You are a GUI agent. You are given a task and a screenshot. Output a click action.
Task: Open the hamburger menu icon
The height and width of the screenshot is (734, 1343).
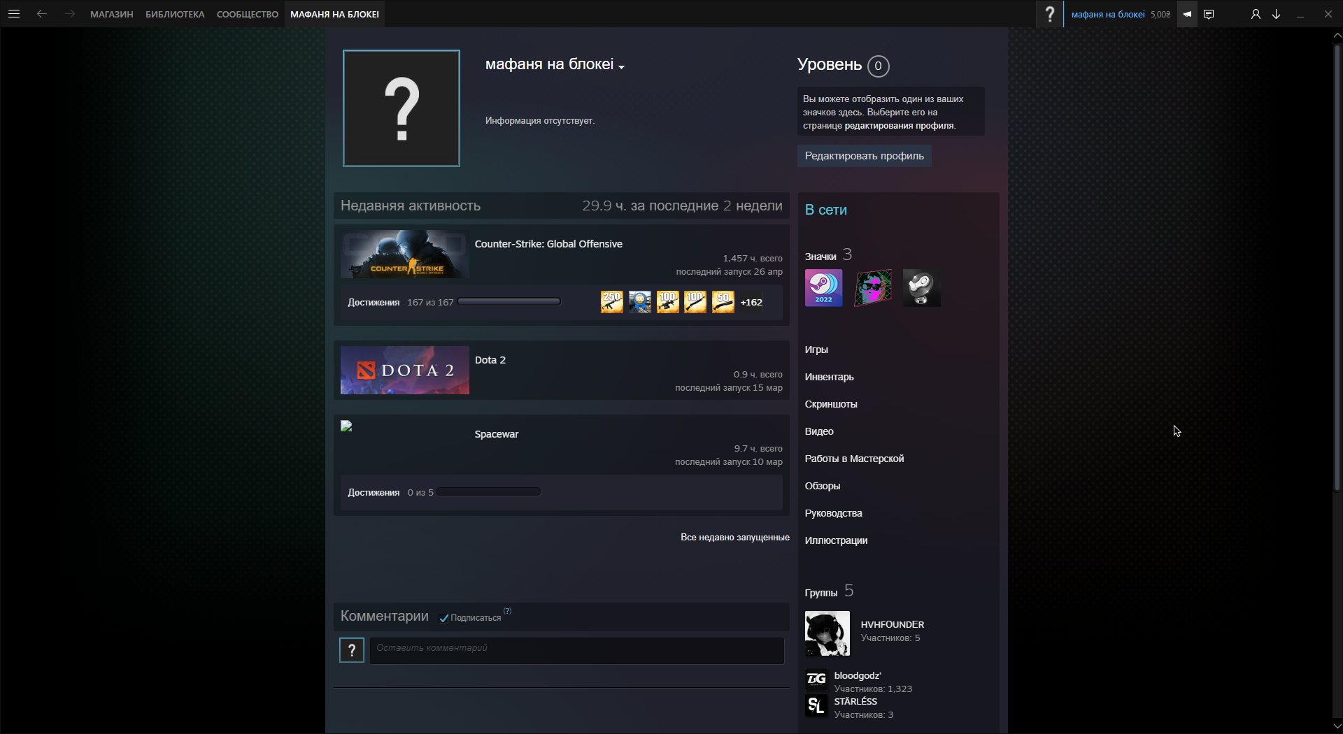14,14
